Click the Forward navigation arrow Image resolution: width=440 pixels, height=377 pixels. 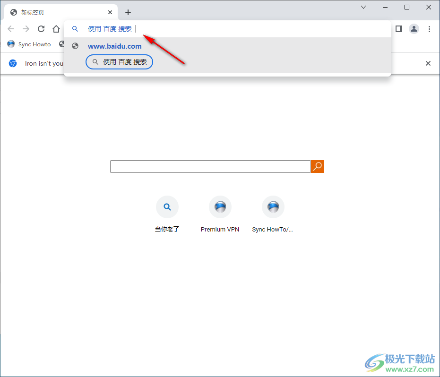[x=26, y=29]
